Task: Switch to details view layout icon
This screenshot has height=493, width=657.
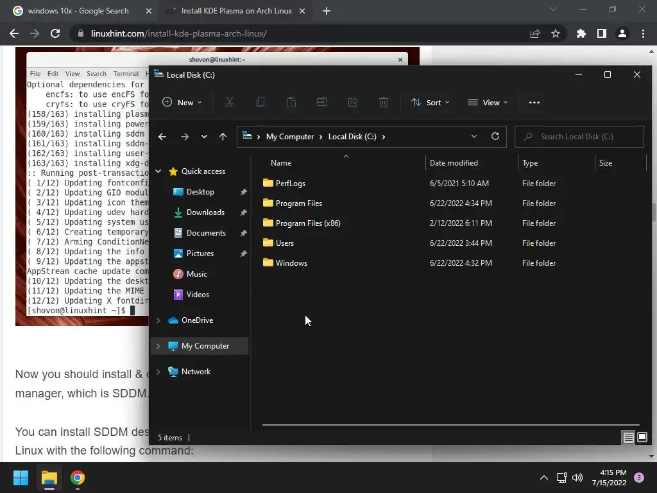Action: pyautogui.click(x=628, y=438)
